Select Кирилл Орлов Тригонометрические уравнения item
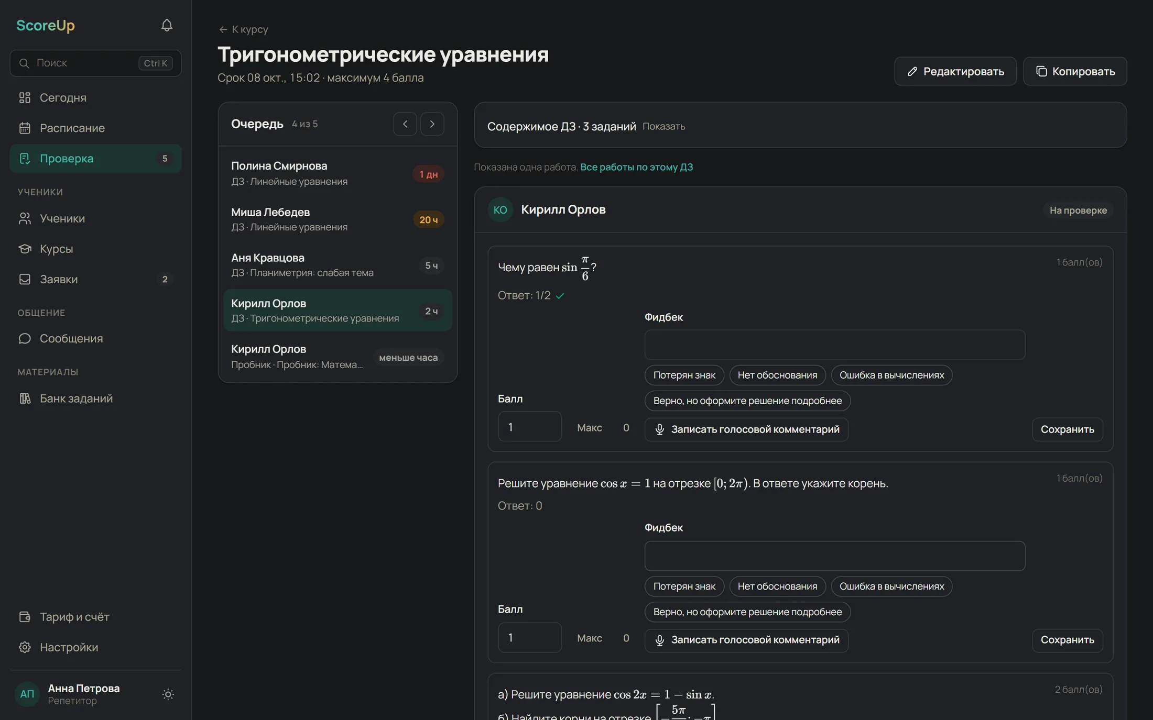 click(x=338, y=311)
